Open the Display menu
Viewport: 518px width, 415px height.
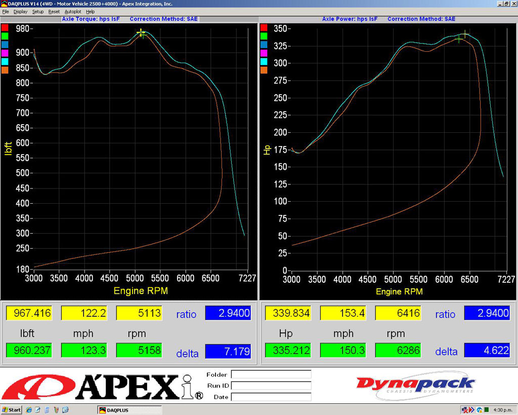point(20,11)
